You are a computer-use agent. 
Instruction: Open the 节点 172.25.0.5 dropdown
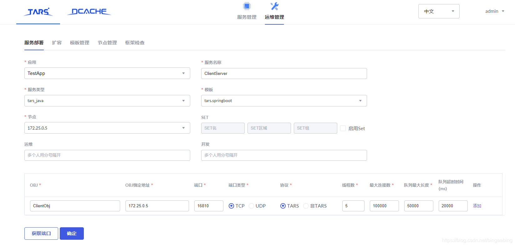point(107,128)
